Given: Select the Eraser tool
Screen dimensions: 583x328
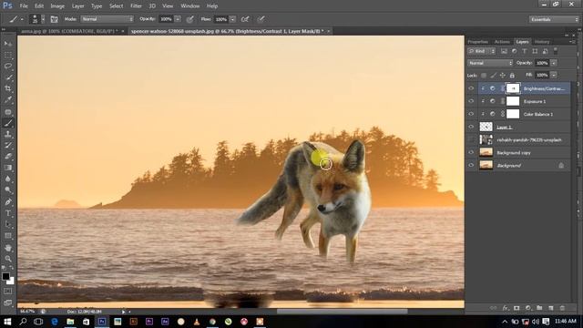Looking at the screenshot, I should pos(8,157).
